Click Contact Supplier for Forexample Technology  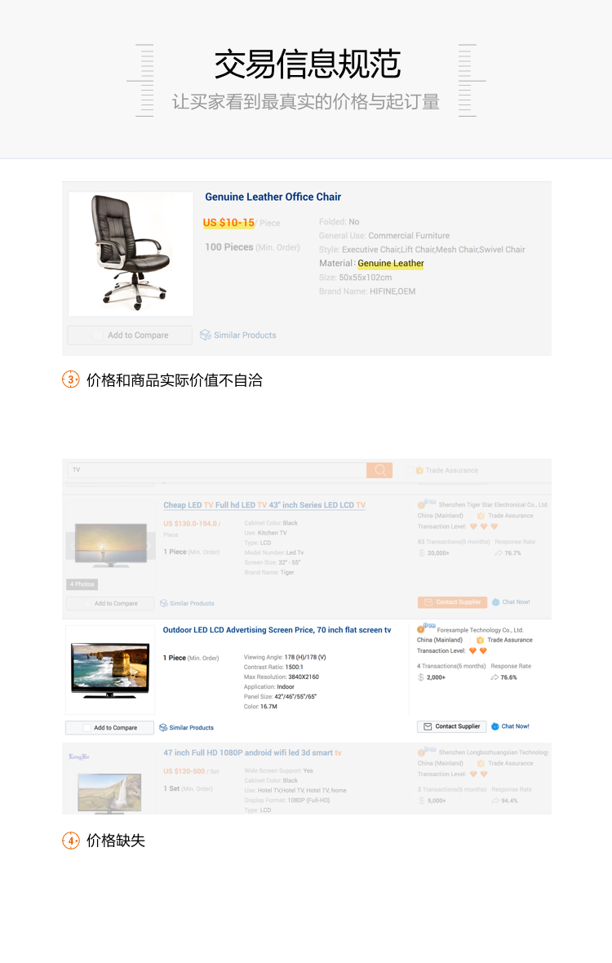[x=452, y=726]
